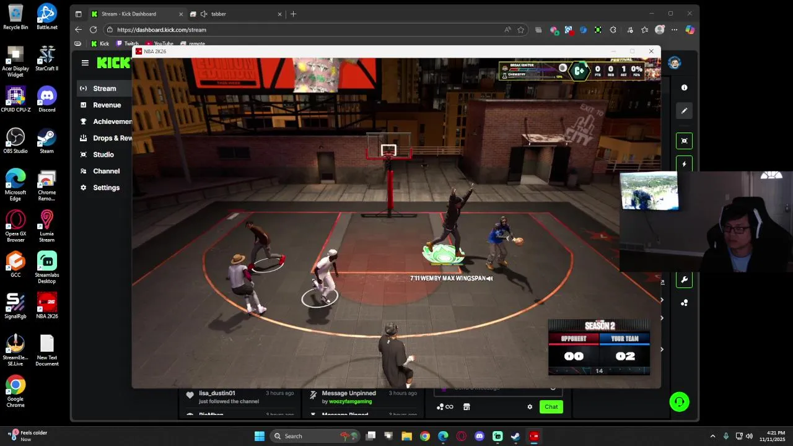793x446 pixels.
Task: Click woozyfamgaming username link
Action: click(x=350, y=401)
